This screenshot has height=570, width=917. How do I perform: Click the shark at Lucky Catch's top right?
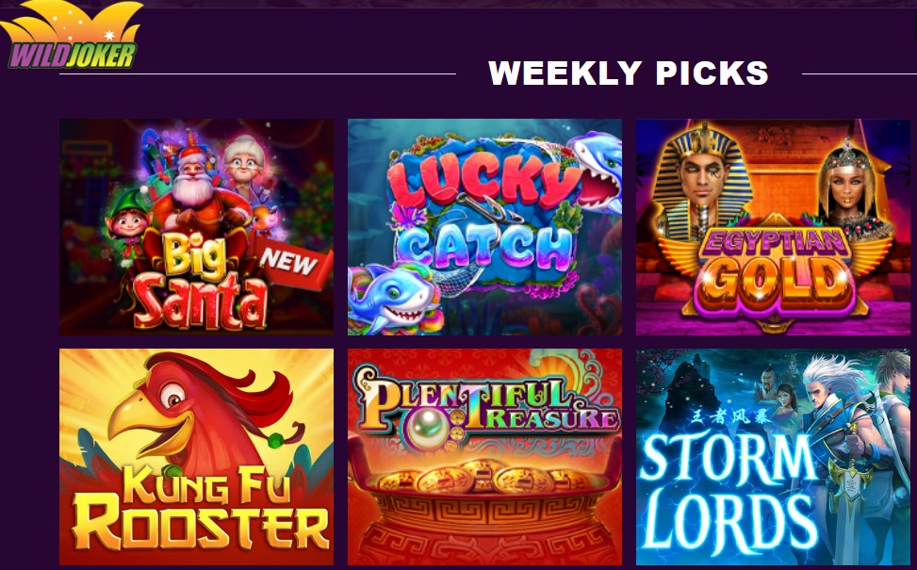pos(596,171)
